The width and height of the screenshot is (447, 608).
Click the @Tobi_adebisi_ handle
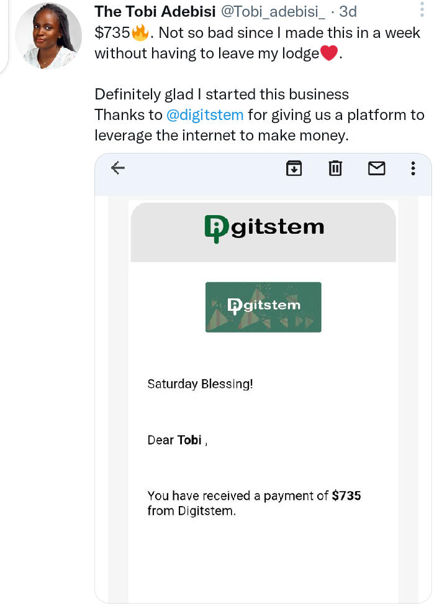tap(274, 12)
